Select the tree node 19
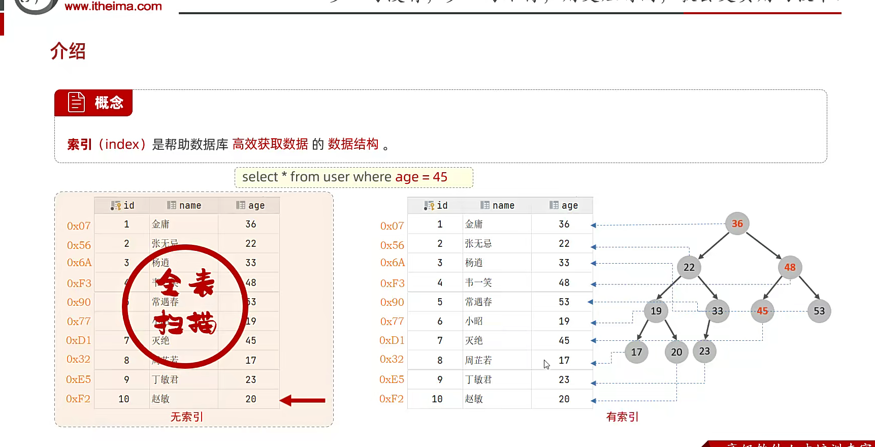The height and width of the screenshot is (447, 875). [656, 311]
